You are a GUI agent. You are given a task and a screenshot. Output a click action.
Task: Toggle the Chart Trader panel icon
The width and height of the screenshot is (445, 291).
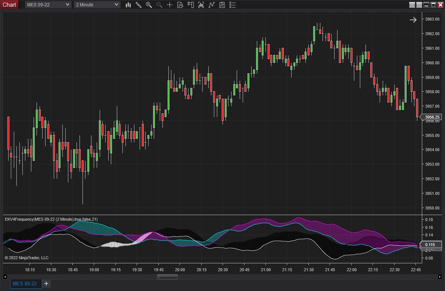(x=190, y=5)
